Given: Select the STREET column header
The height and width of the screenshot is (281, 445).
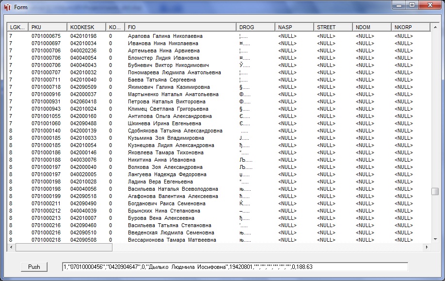Looking at the screenshot, I should click(x=333, y=27).
